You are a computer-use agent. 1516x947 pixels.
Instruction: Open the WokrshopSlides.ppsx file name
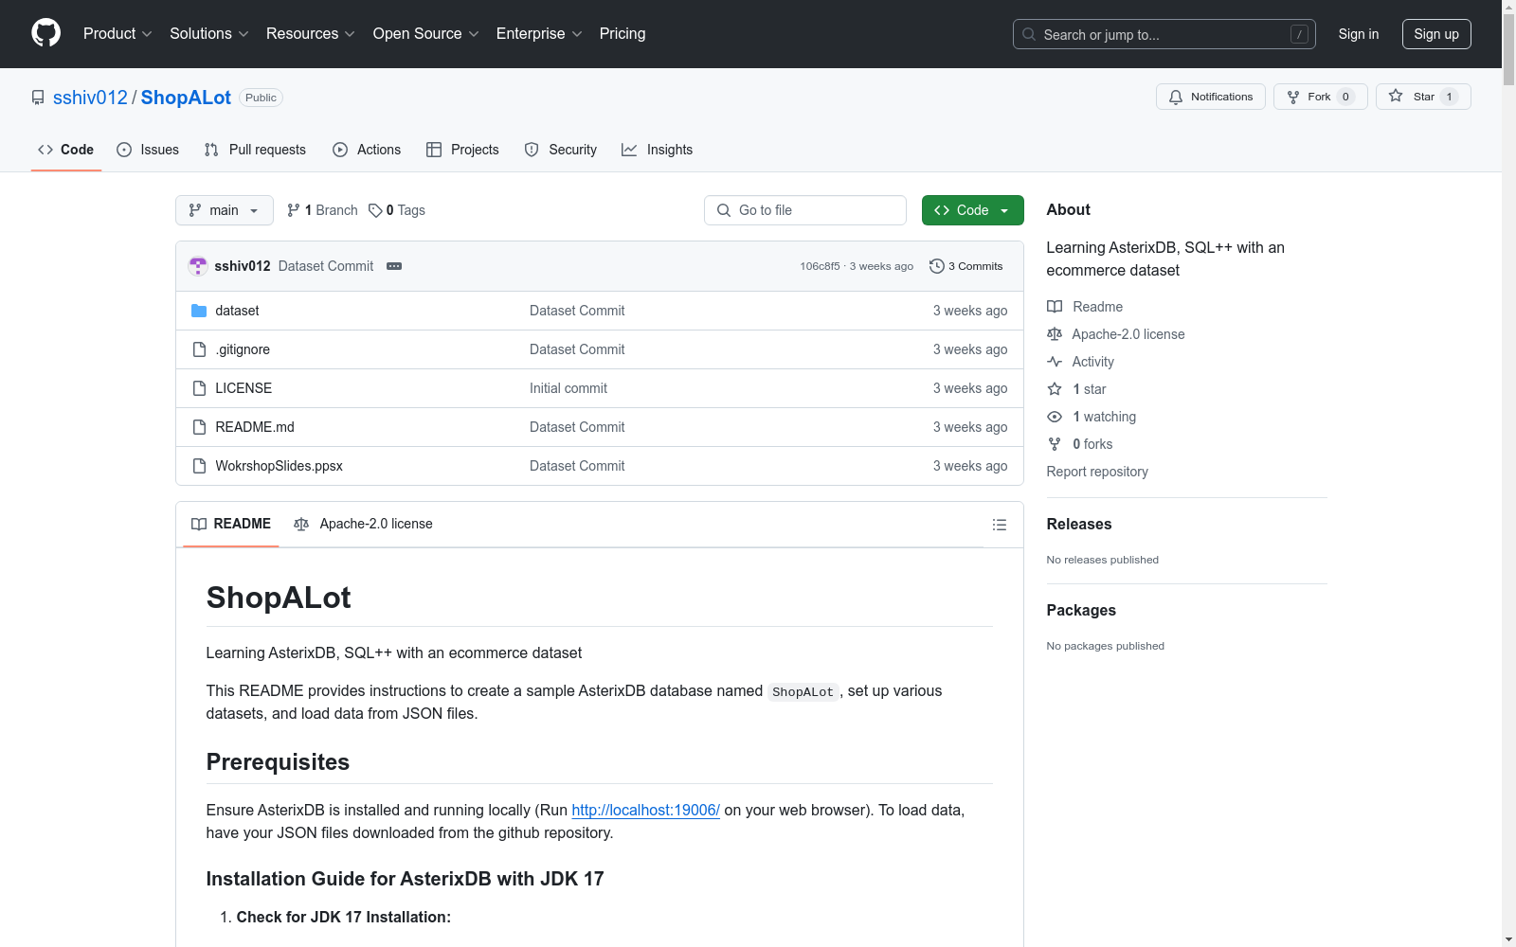280,466
